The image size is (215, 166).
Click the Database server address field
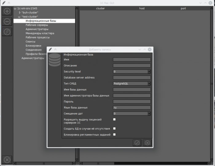pos(132,78)
